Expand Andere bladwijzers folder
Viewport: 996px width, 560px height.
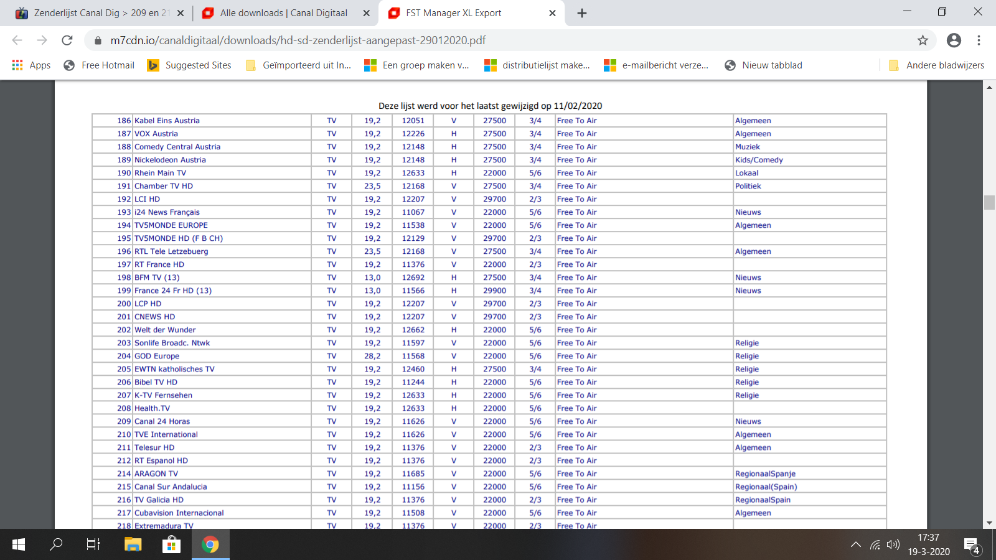point(937,65)
